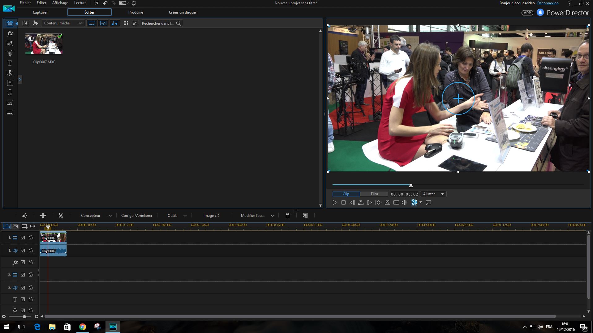The width and height of the screenshot is (593, 333).
Task: Open preferences gear icon
Action: [x=134, y=3]
